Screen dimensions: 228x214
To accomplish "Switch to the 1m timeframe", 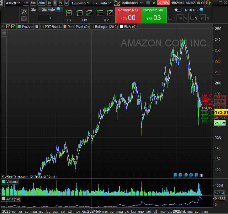I will click(x=26, y=3).
